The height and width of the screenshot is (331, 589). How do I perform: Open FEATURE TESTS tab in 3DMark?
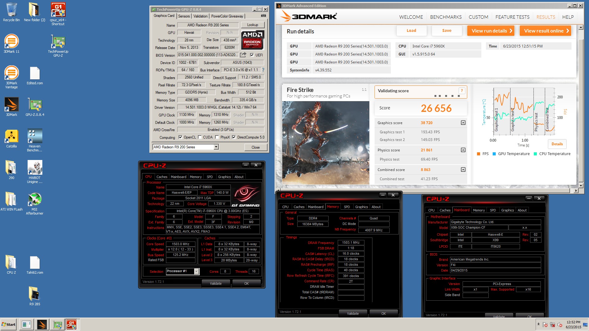(512, 17)
